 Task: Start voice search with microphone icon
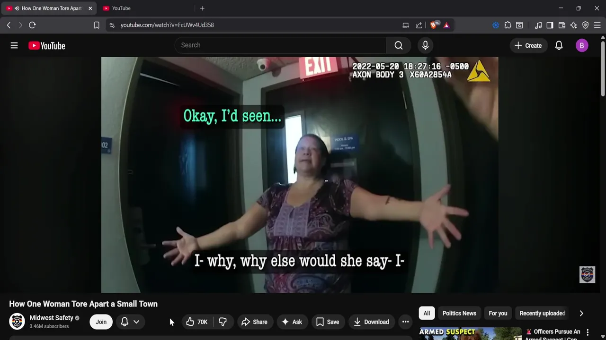click(425, 45)
